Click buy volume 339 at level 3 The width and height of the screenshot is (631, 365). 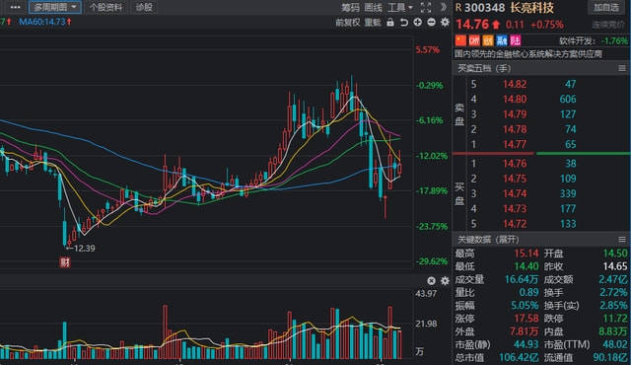pyautogui.click(x=568, y=193)
